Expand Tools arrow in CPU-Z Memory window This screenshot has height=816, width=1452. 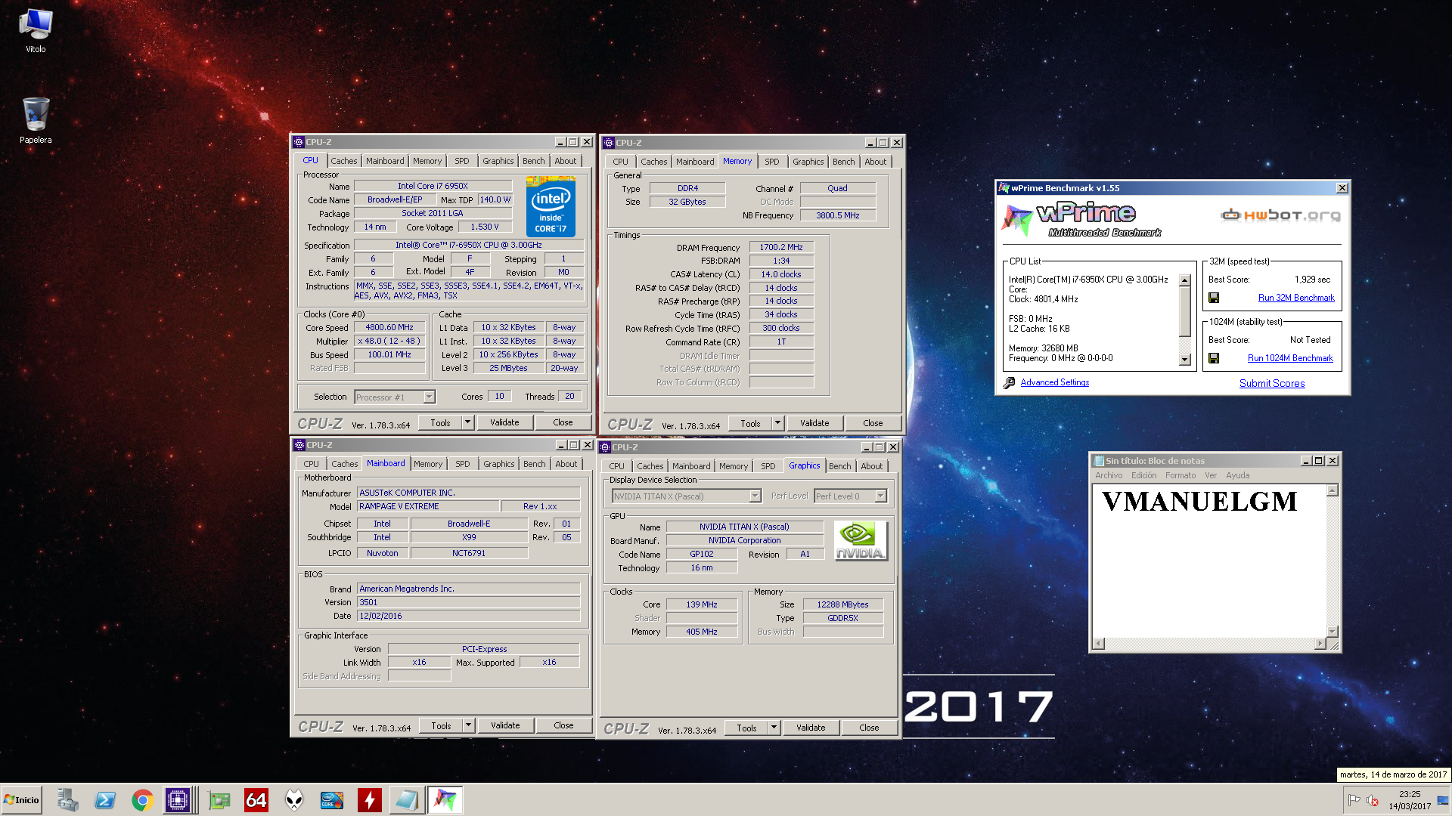coord(777,423)
